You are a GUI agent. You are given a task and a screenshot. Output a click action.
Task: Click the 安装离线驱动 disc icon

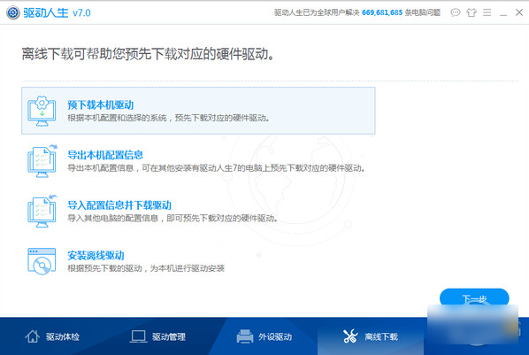[x=42, y=261]
